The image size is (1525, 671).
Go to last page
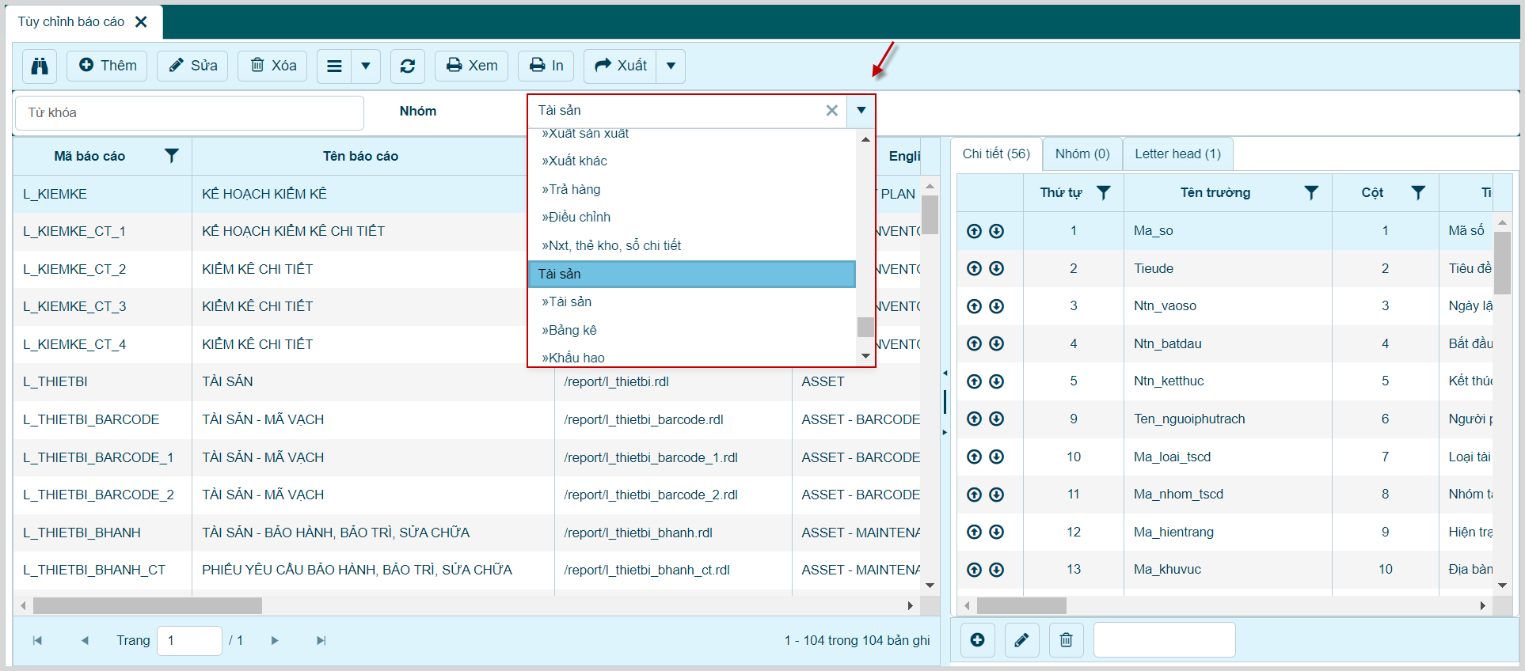tap(321, 641)
